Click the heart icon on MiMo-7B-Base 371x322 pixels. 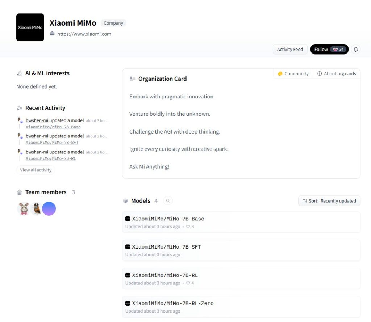(x=188, y=226)
